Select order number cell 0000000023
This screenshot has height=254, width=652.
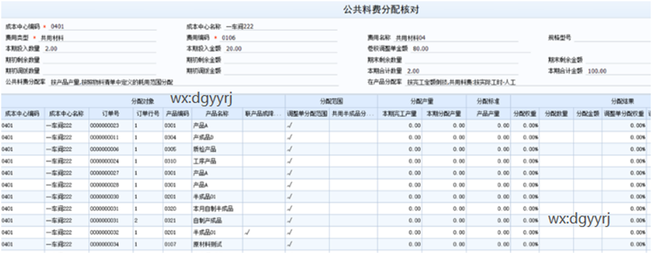coord(110,125)
